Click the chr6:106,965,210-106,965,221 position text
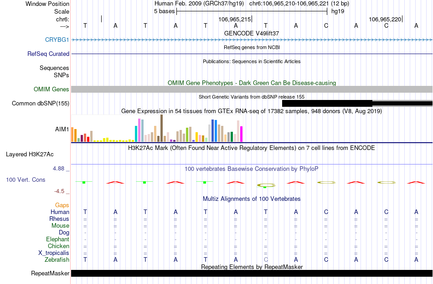 coord(289,4)
